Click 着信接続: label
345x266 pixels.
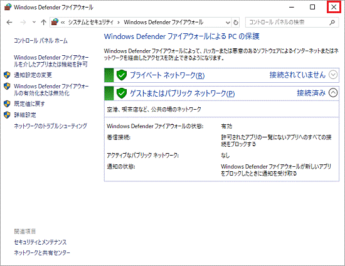[x=119, y=137]
